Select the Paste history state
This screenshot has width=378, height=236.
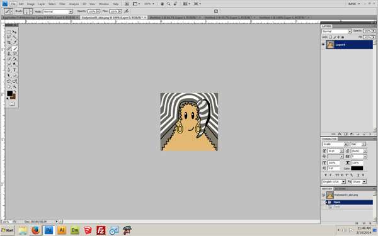[x=349, y=206]
